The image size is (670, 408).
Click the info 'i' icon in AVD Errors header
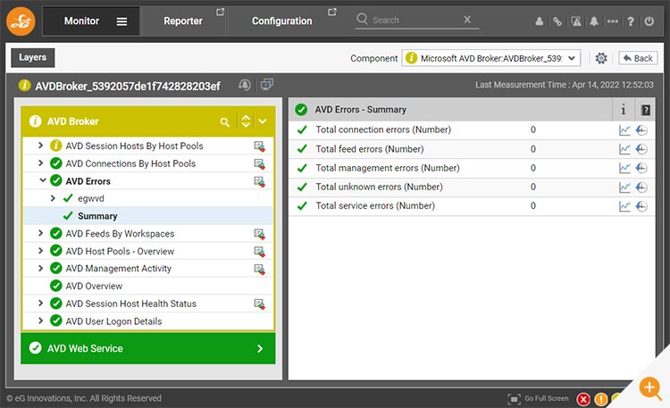(624, 110)
